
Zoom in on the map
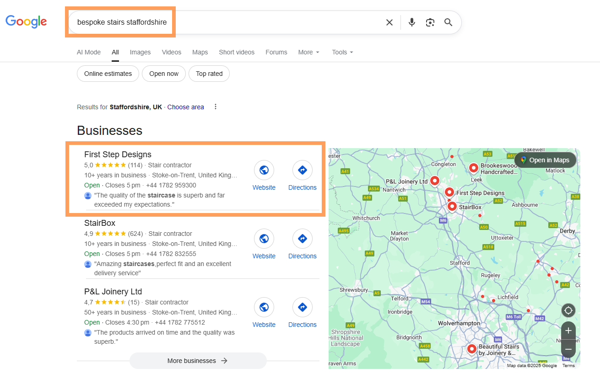(568, 331)
